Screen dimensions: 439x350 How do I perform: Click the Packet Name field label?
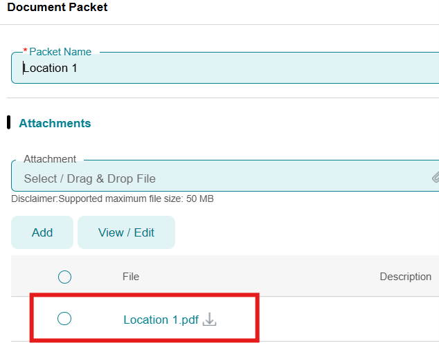61,52
